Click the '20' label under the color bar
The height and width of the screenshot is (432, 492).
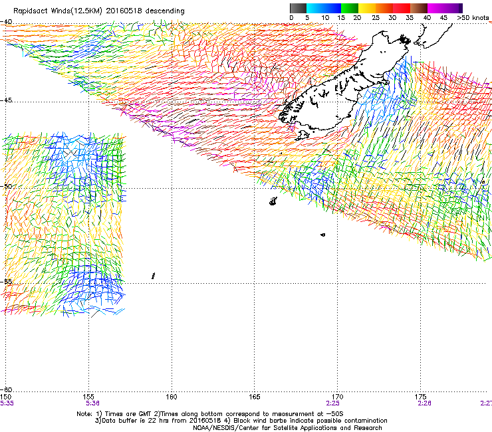pos(357,18)
